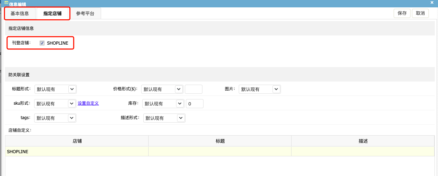
Task: Uncheck the SHOPLINE store checkbox
Action: point(42,43)
